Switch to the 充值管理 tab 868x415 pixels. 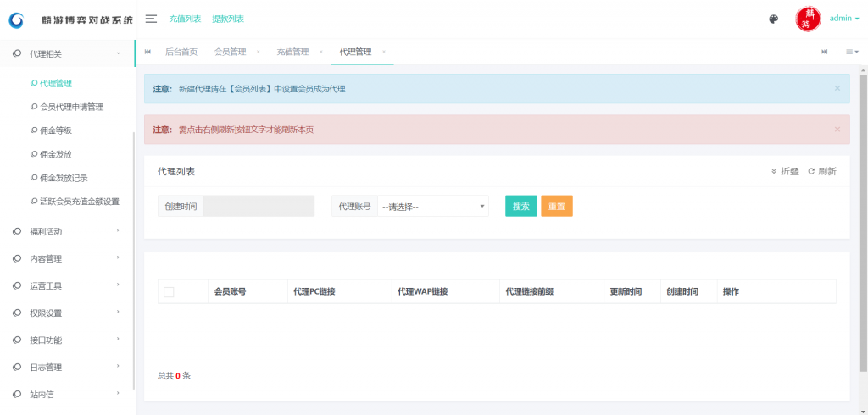pos(292,52)
